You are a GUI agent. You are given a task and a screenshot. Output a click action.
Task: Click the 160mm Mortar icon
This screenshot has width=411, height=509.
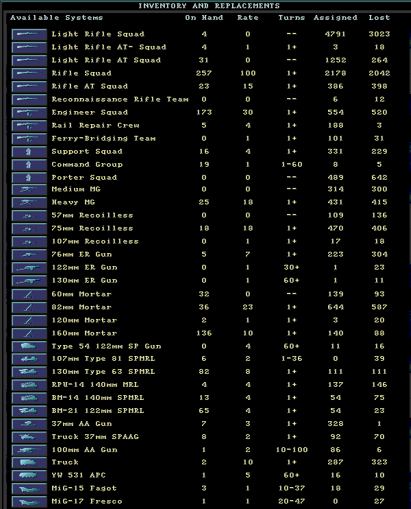pos(29,333)
